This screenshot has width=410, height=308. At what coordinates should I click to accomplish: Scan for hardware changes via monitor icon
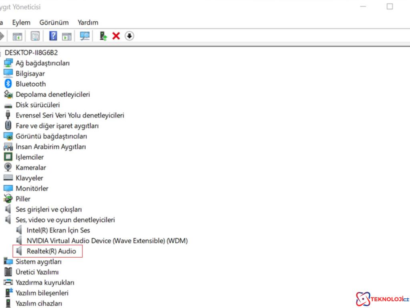84,36
